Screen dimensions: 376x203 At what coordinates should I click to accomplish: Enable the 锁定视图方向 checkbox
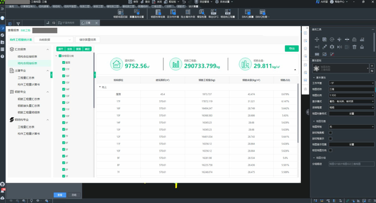[330, 151]
